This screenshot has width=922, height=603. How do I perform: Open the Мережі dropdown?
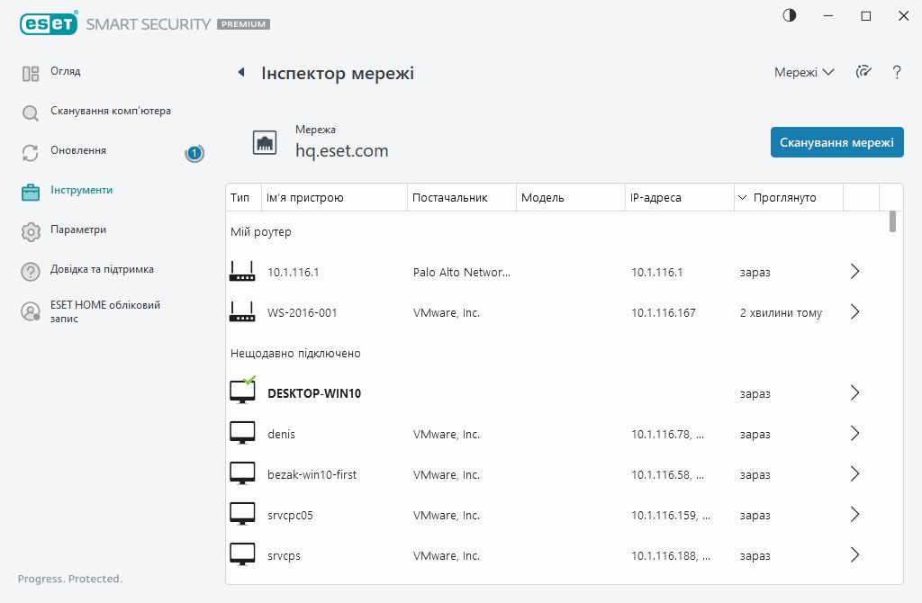point(803,72)
